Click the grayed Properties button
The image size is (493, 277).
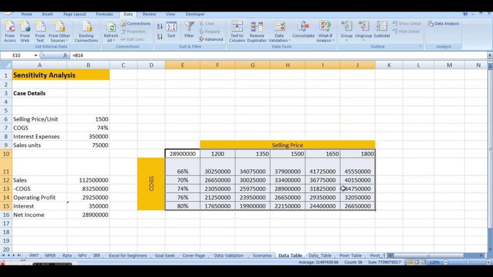133,32
